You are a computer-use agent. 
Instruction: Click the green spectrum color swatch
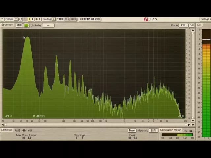[x=26, y=25]
